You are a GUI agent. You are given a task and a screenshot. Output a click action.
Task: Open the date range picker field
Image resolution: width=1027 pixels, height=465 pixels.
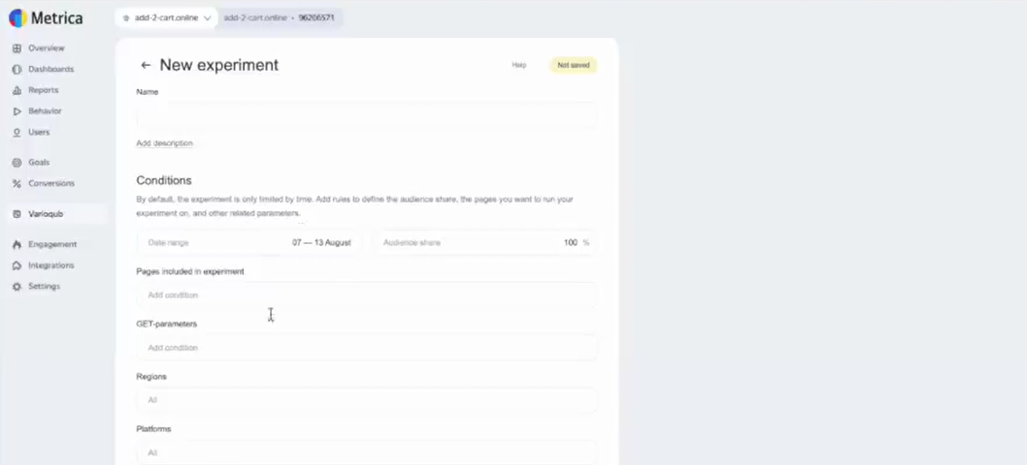point(249,243)
